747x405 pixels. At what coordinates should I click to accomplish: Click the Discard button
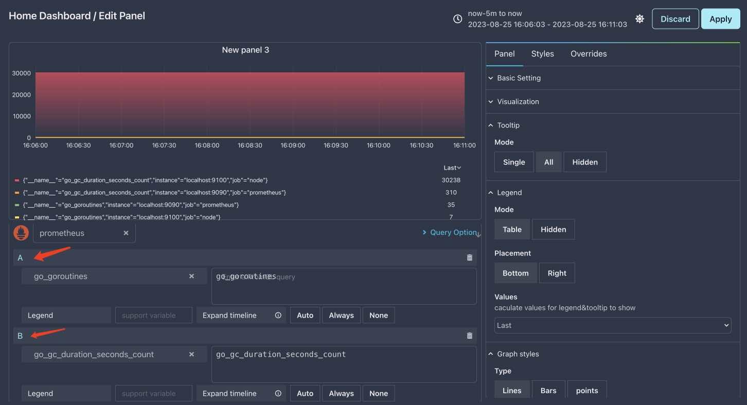tap(675, 19)
